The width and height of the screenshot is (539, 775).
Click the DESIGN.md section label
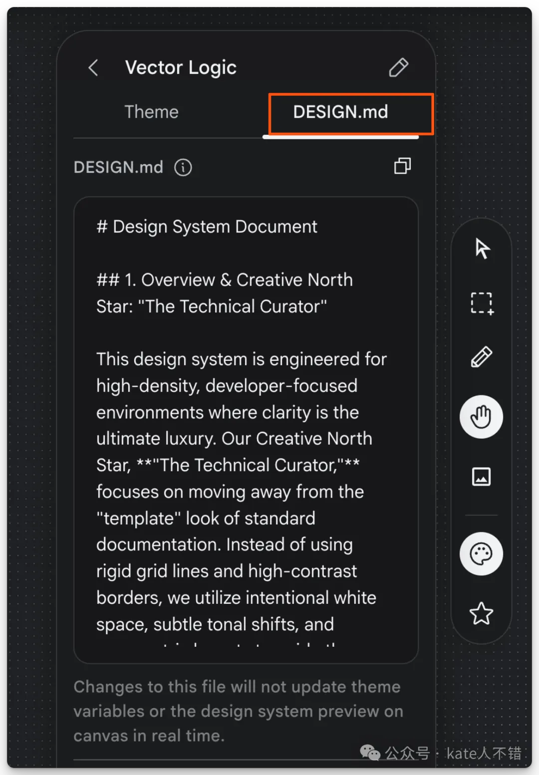coord(118,167)
